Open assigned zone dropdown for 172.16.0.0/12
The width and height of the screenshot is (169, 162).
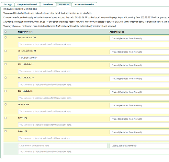(139, 92)
